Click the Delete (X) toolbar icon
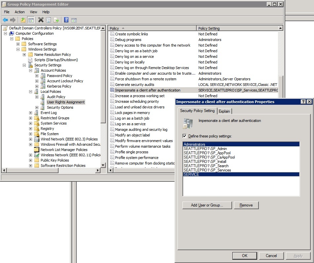The width and height of the screenshot is (314, 263). tap(41, 20)
